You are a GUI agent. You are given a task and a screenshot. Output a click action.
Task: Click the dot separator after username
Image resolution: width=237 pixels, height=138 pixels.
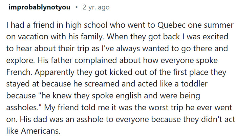pos(77,7)
